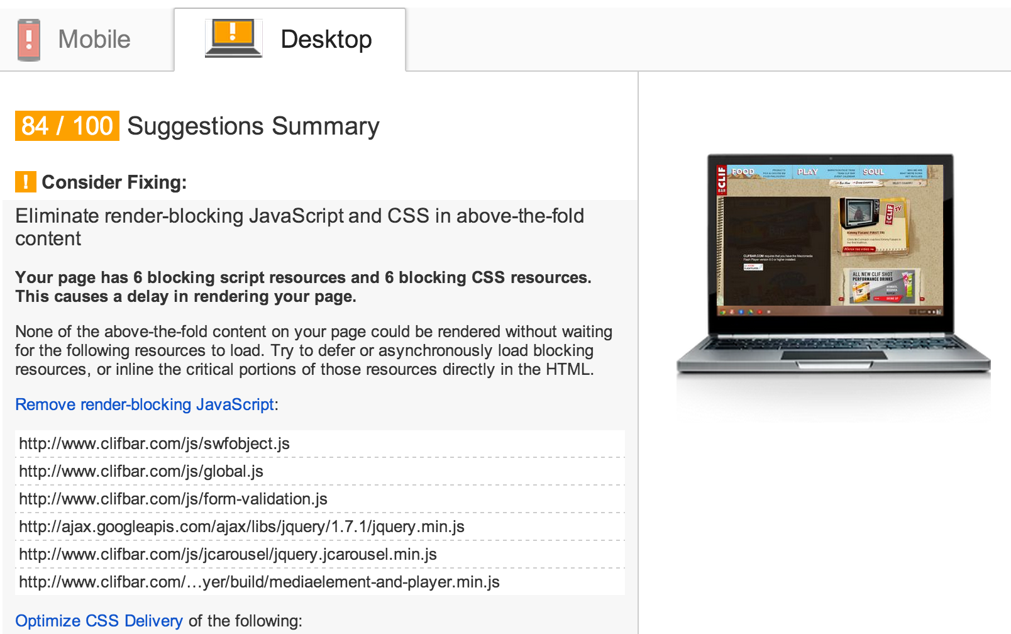This screenshot has width=1011, height=634.
Task: Click the swfobject.js URL row
Action: point(320,443)
